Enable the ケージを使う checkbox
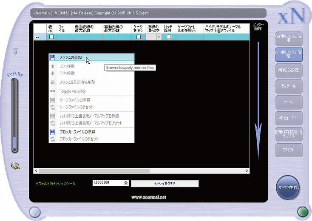This screenshot has width=312, height=221. [139, 37]
